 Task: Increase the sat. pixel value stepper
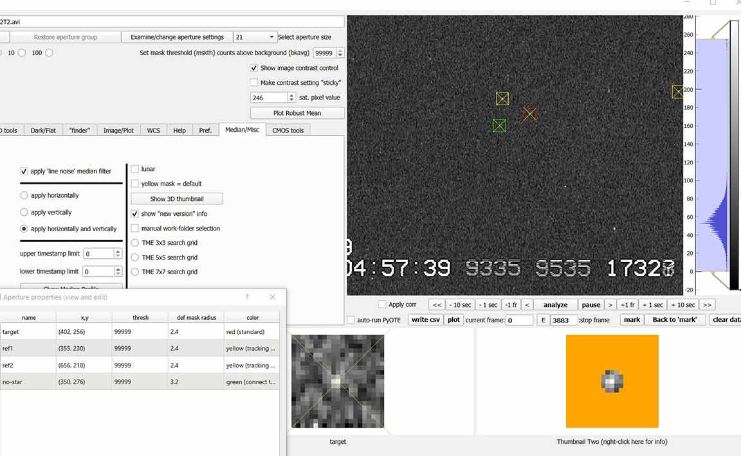(291, 95)
